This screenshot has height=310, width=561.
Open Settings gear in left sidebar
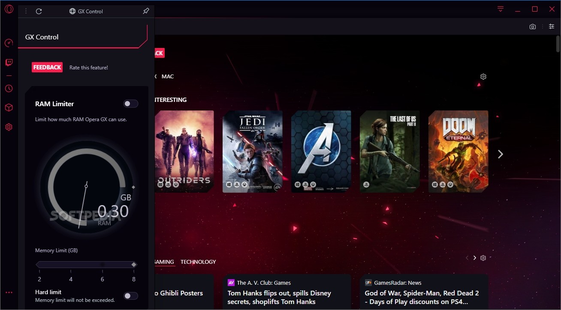(9, 127)
